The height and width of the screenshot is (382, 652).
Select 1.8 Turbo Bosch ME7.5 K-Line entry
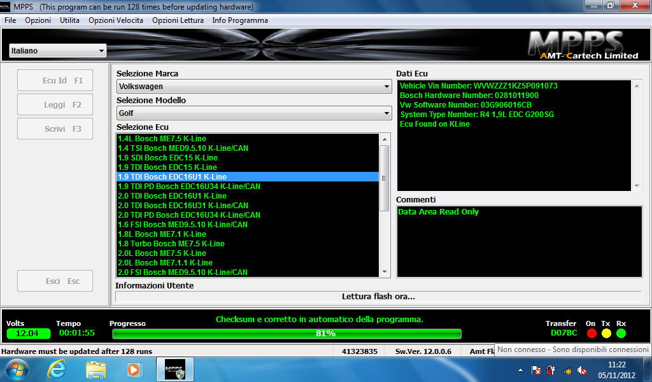tap(248, 244)
